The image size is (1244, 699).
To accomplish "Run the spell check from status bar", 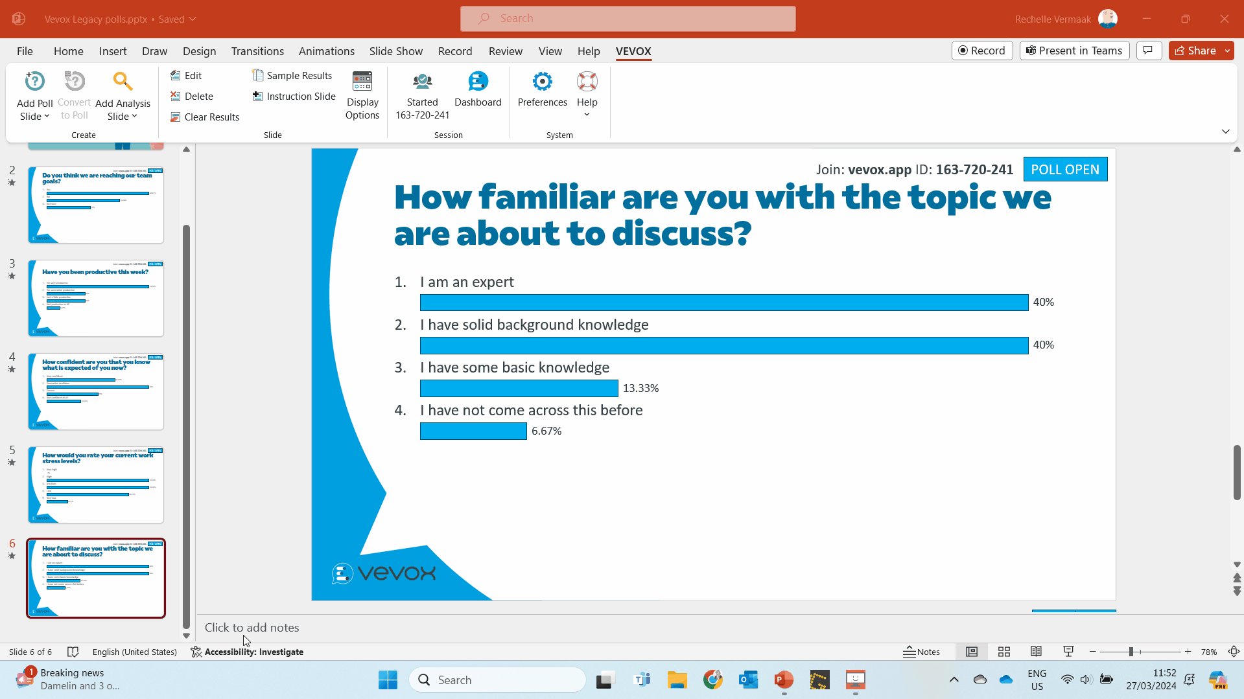I will pyautogui.click(x=73, y=652).
